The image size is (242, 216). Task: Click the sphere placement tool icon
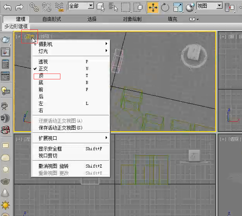[x=190, y=7]
